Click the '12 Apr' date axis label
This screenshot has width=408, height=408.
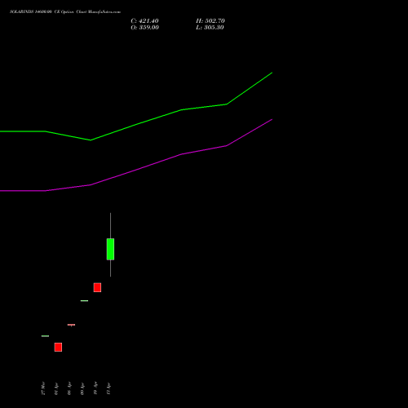click(109, 388)
